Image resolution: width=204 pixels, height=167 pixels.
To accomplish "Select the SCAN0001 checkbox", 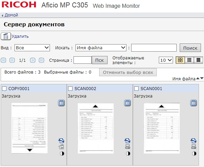I will pos(136,89).
